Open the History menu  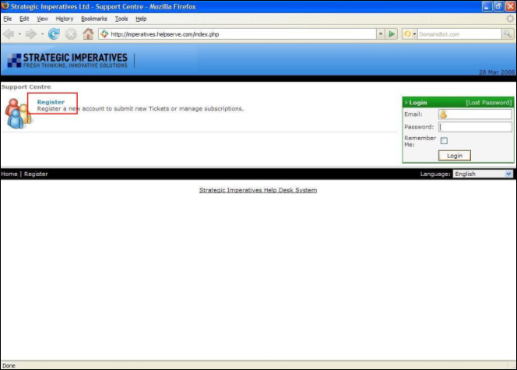click(x=65, y=18)
